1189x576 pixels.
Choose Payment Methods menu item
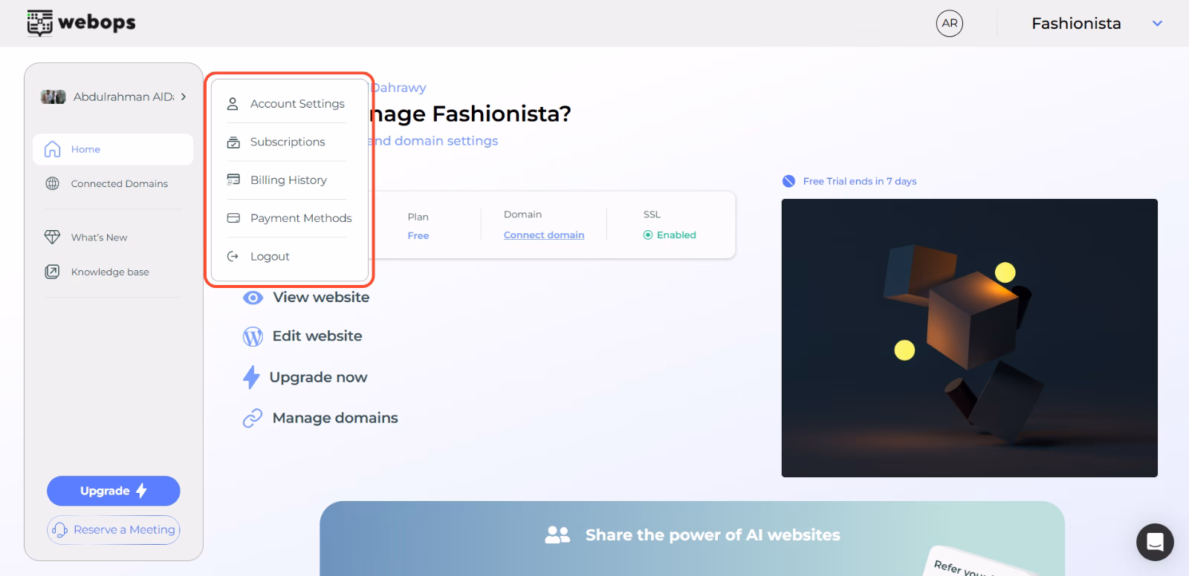click(300, 218)
